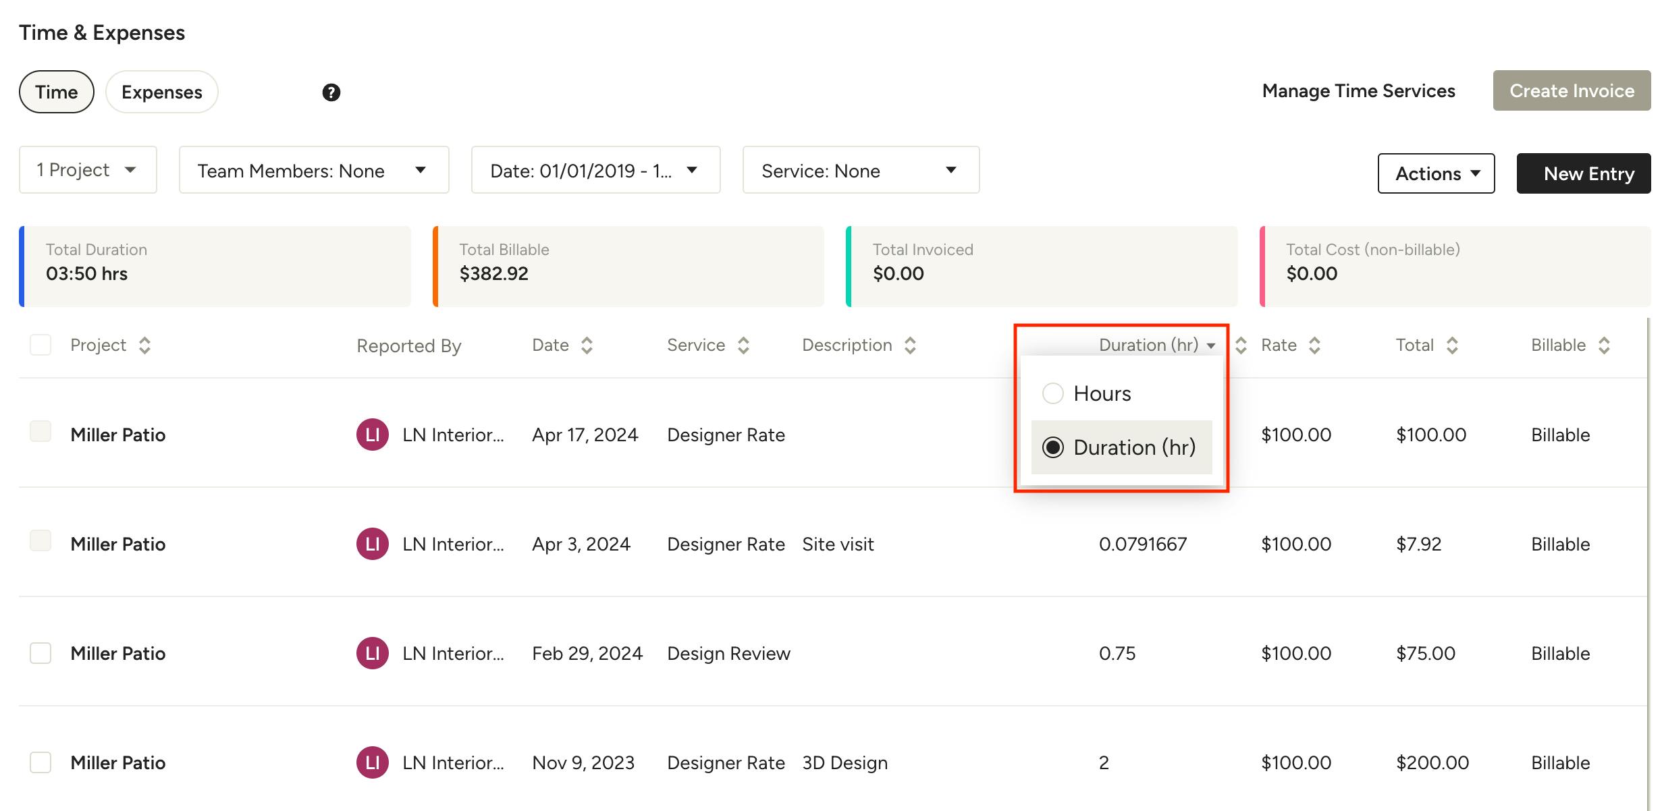The height and width of the screenshot is (811, 1662).
Task: Click the Time & Expenses page heading
Action: coord(102,32)
